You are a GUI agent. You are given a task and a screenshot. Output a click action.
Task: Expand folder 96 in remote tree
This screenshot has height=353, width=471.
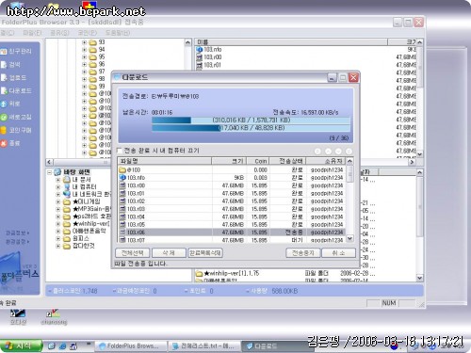coord(84,64)
